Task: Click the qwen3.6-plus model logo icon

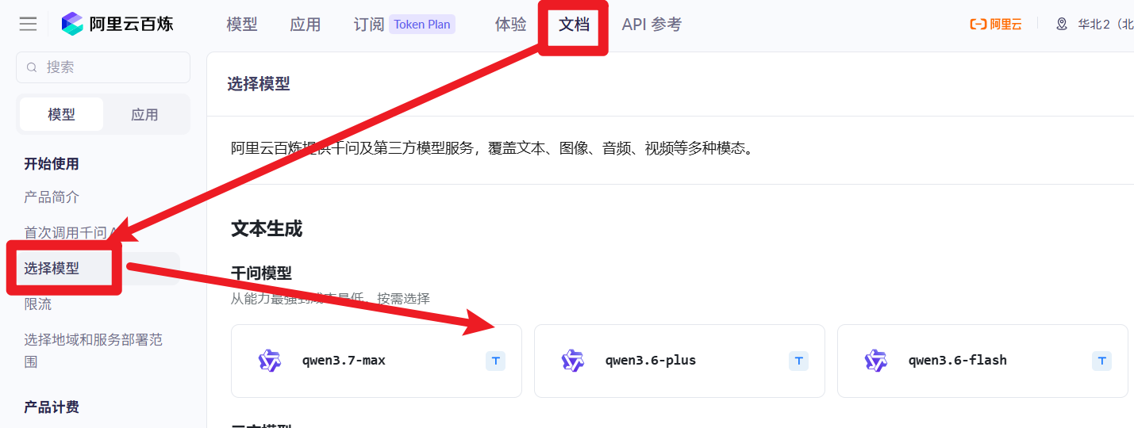Action: pos(573,361)
